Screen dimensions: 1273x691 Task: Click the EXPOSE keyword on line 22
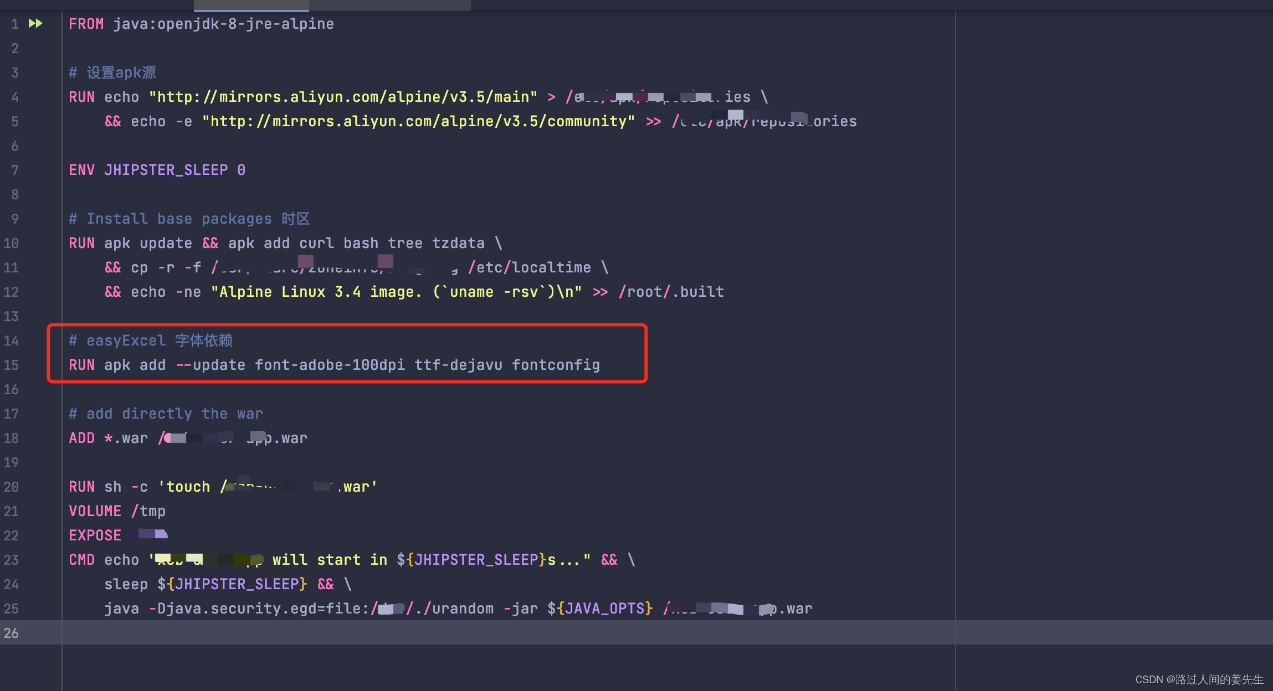95,535
